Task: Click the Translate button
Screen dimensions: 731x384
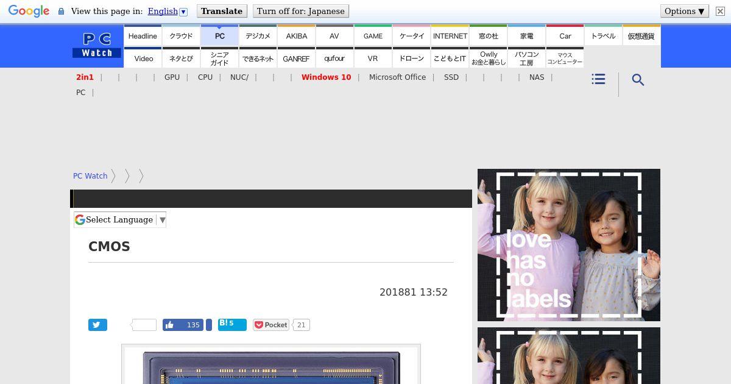Action: pos(222,11)
